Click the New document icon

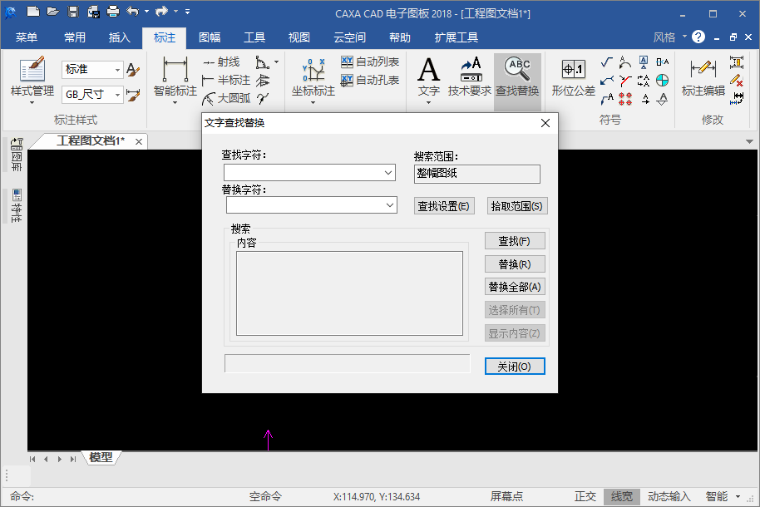pyautogui.click(x=33, y=12)
